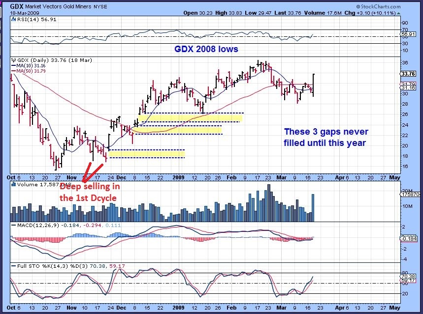423x314 pixels.
Task: Click the 10M label on the volume axis
Action: pos(407,206)
